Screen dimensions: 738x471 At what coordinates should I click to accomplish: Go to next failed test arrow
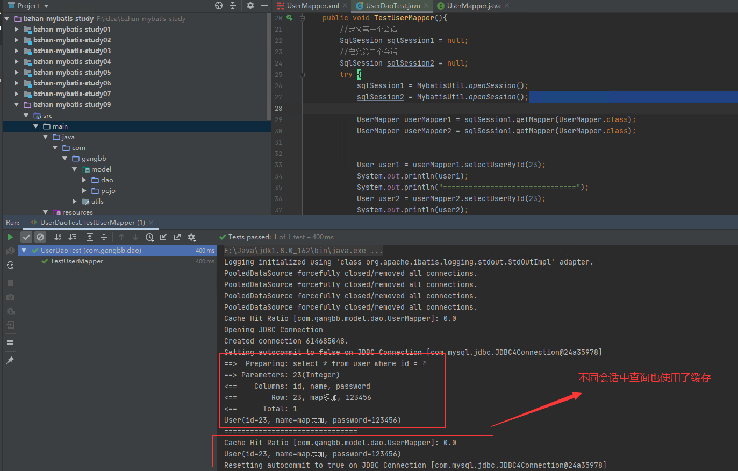coord(135,237)
